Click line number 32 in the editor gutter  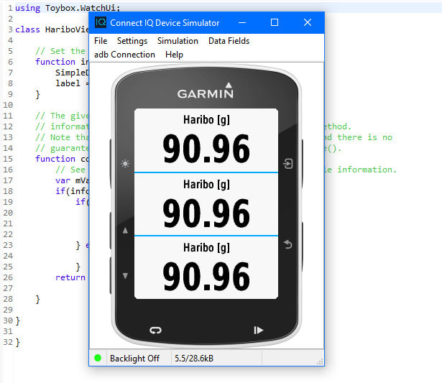pos(8,343)
